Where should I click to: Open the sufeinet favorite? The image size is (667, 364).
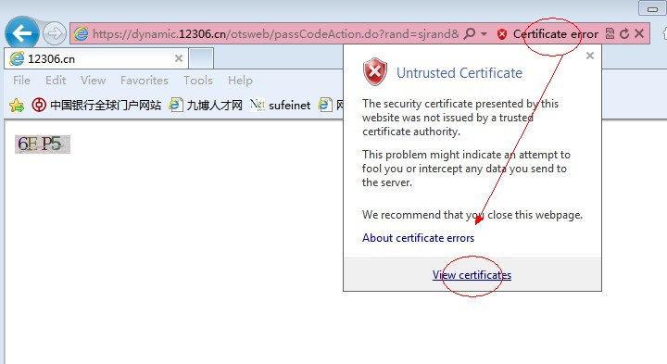281,105
